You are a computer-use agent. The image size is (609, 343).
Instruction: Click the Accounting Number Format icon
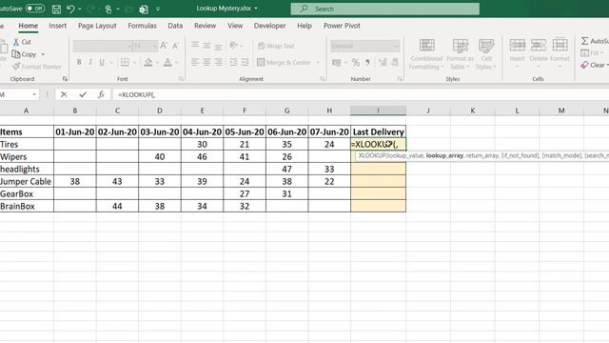click(x=336, y=62)
